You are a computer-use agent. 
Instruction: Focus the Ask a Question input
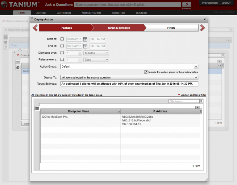[127, 5]
